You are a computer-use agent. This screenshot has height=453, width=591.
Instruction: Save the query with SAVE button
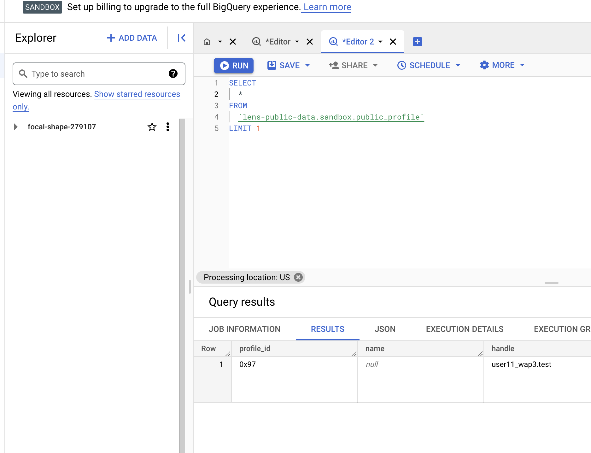coord(284,65)
